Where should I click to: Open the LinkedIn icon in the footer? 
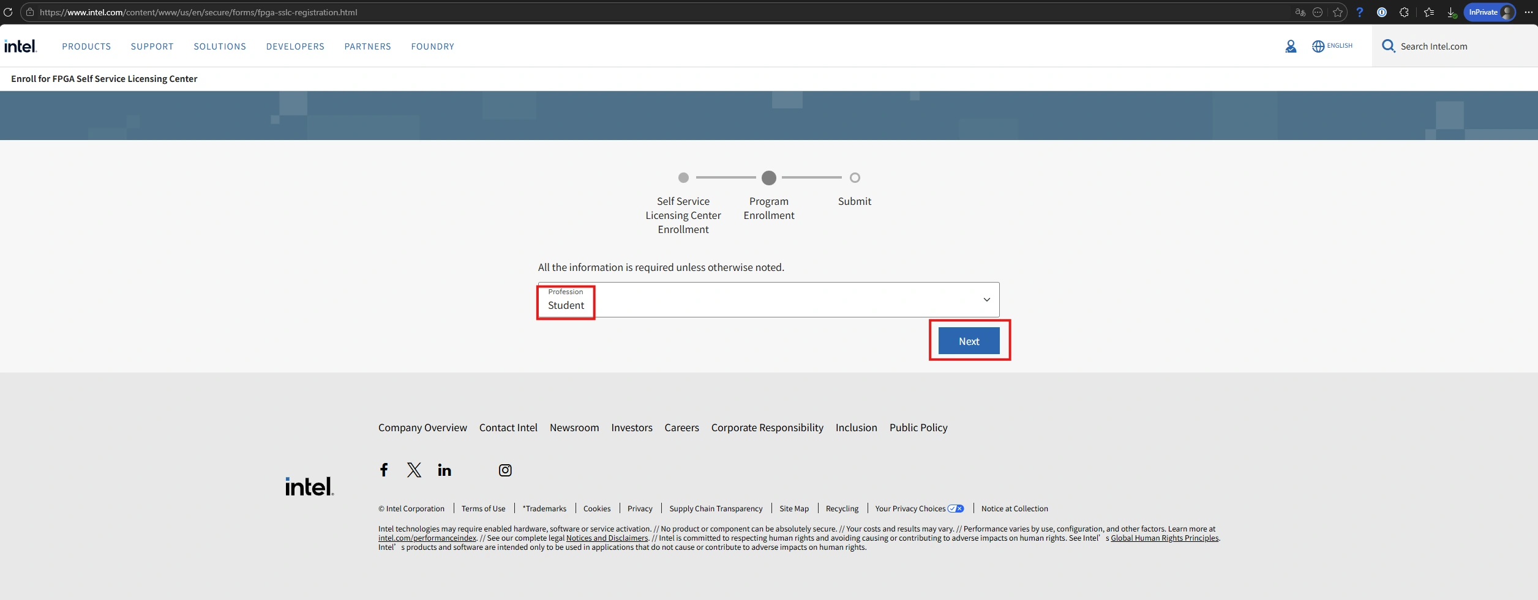click(x=445, y=470)
